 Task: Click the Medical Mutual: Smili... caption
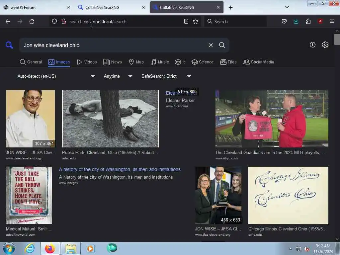point(29,229)
